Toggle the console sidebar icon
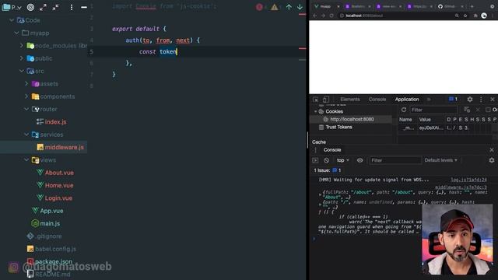Image resolution: width=498 pixels, height=280 pixels. tap(315, 160)
